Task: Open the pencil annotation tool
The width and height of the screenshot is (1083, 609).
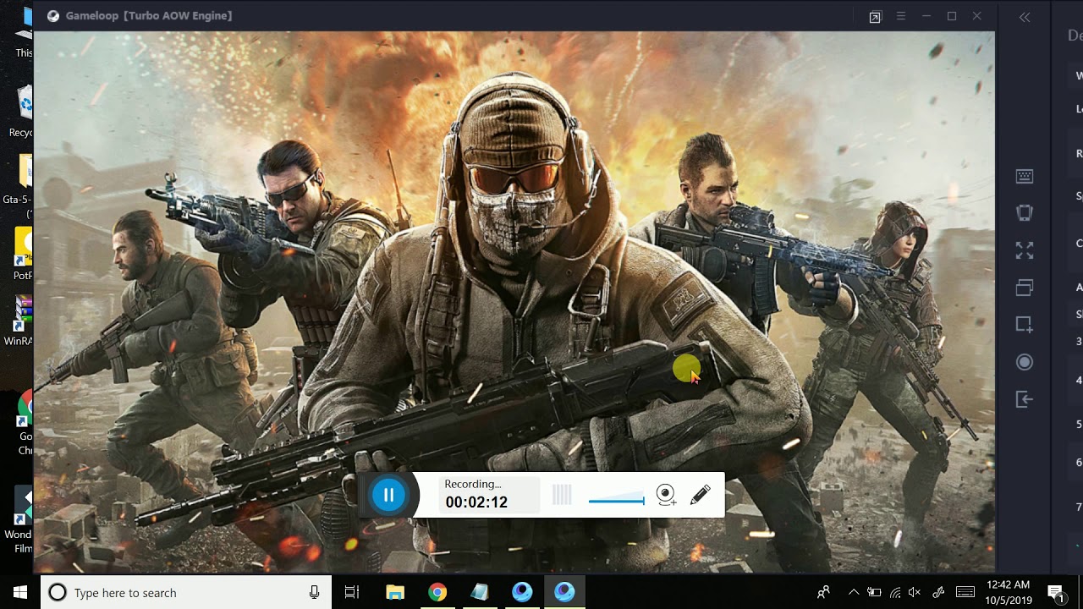Action: tap(700, 495)
